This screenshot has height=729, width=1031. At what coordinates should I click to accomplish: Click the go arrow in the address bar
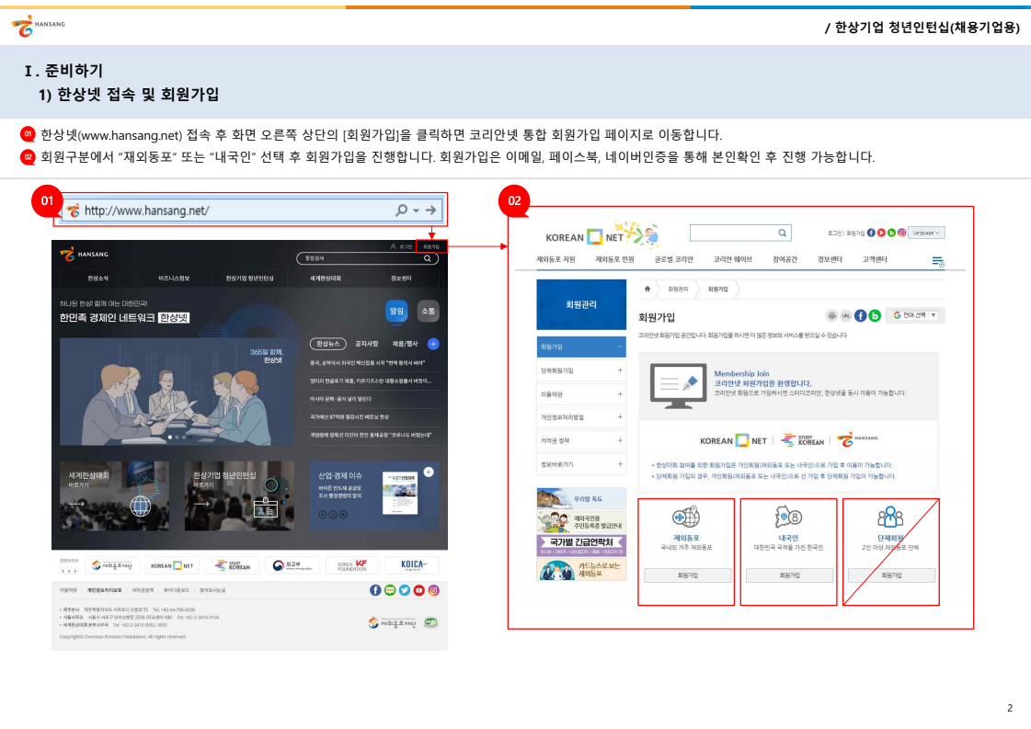point(430,211)
